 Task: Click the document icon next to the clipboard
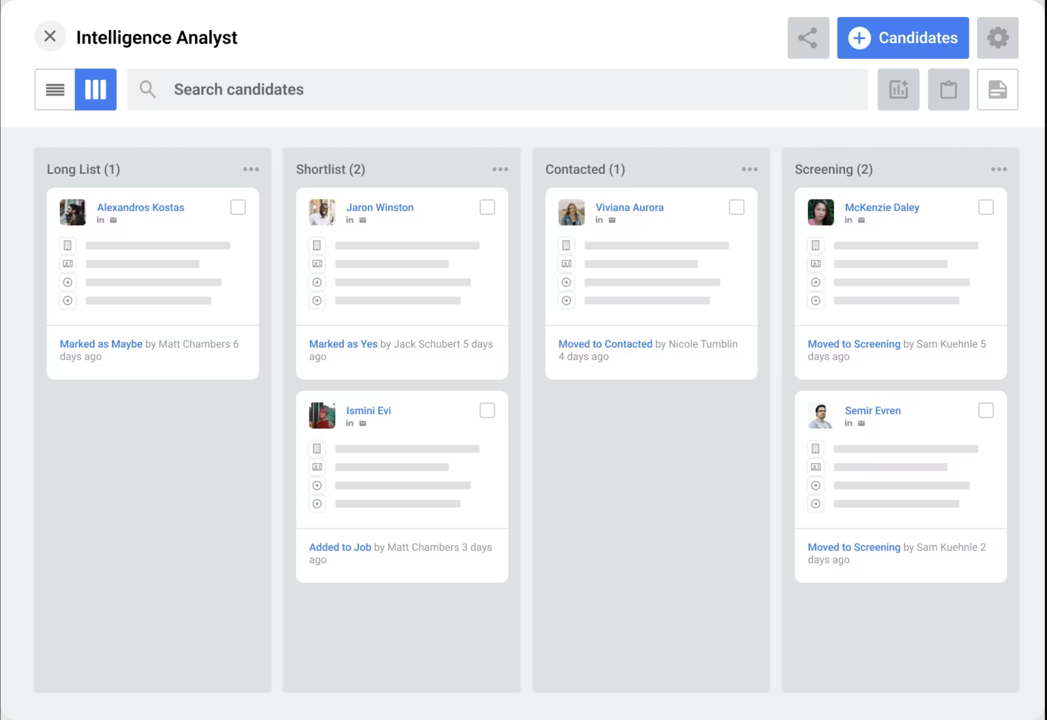click(x=997, y=89)
